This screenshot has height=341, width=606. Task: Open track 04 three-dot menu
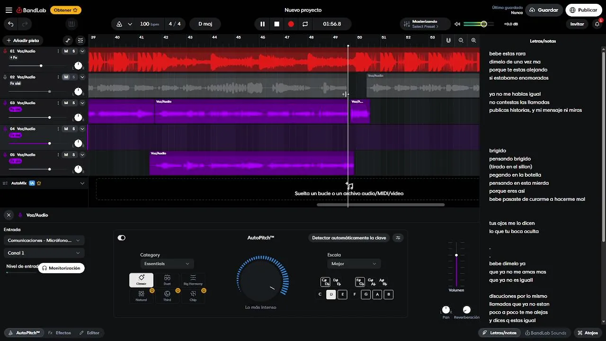click(x=58, y=129)
